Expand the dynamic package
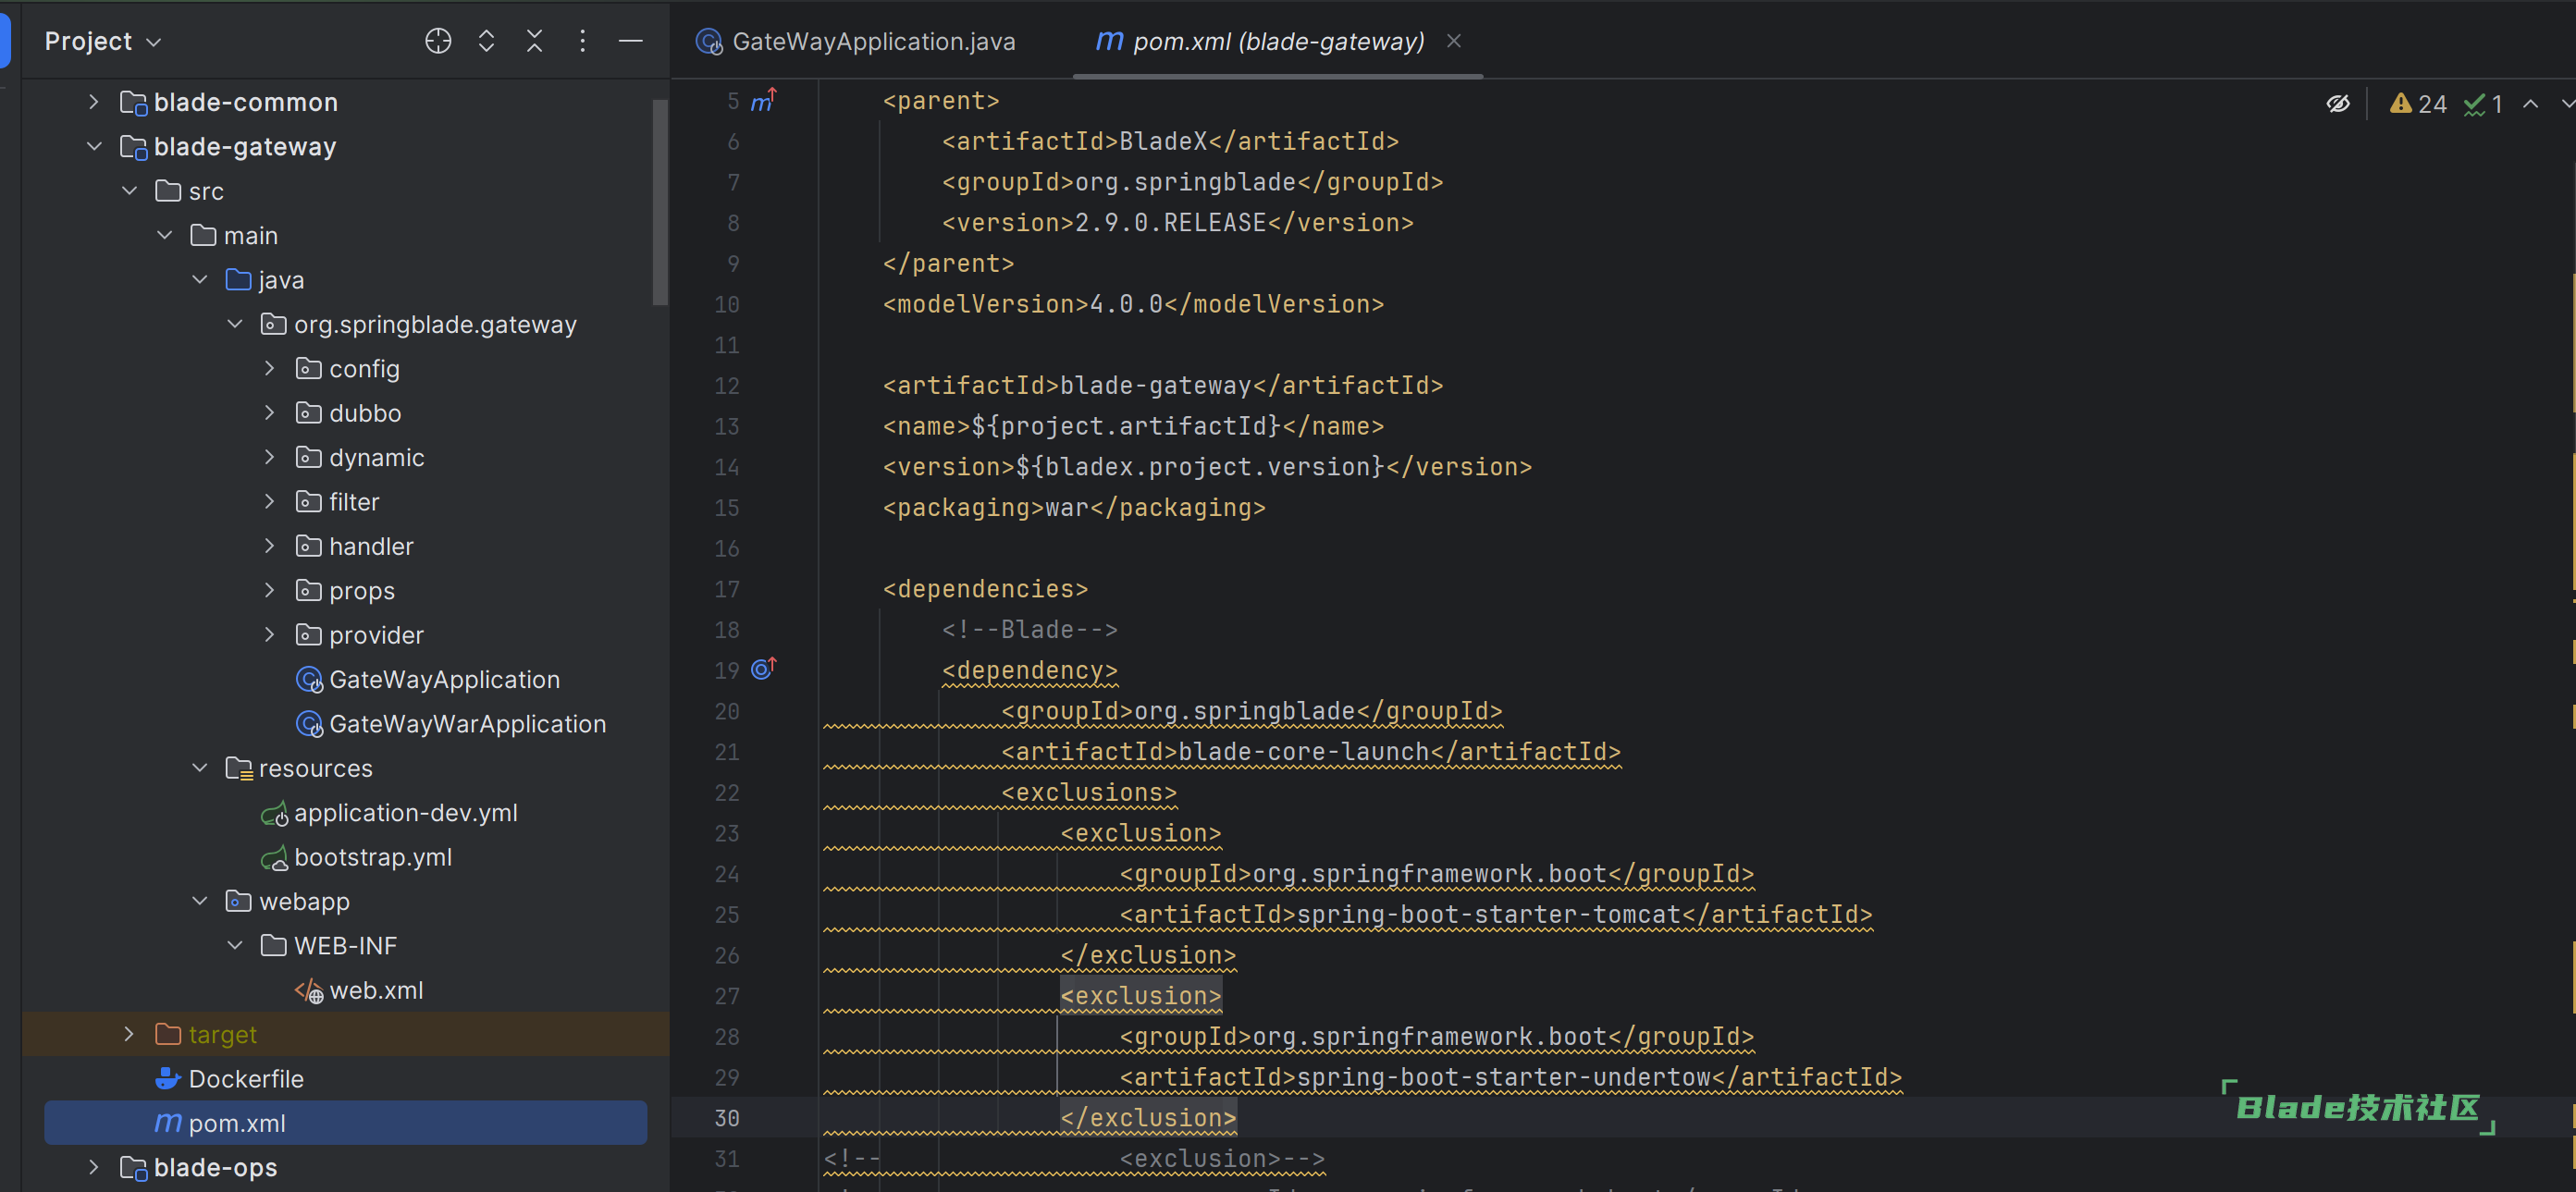This screenshot has height=1192, width=2576. pyautogui.click(x=269, y=457)
